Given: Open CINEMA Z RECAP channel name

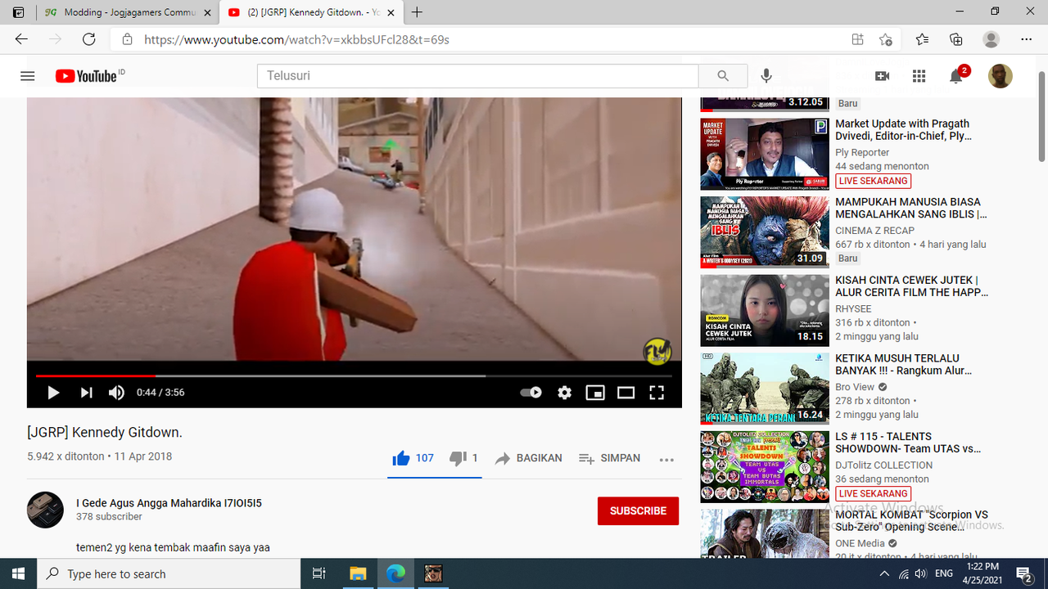Looking at the screenshot, I should [x=874, y=231].
